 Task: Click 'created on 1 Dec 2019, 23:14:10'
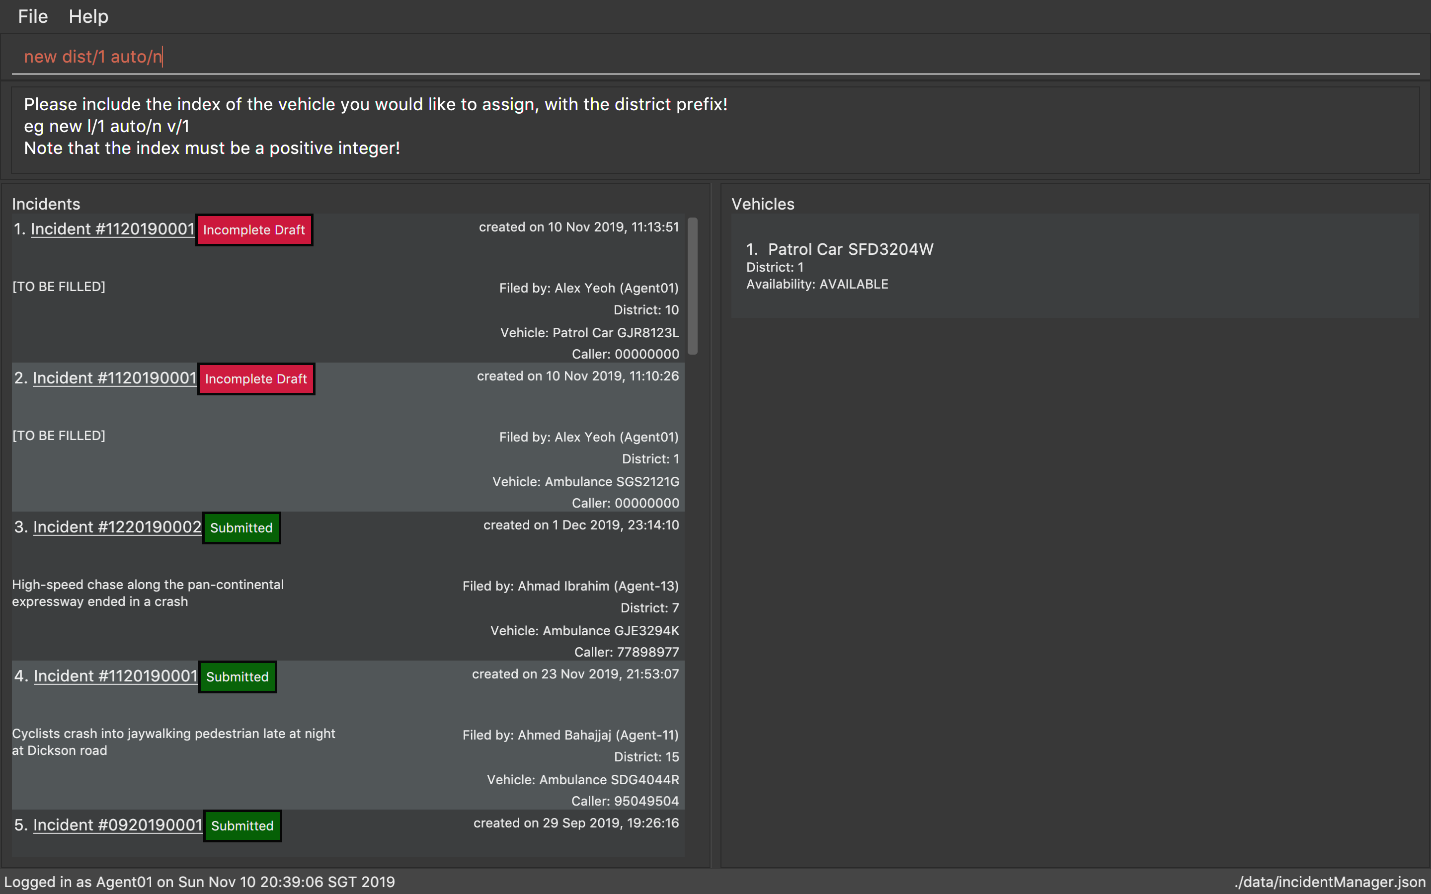pos(581,525)
